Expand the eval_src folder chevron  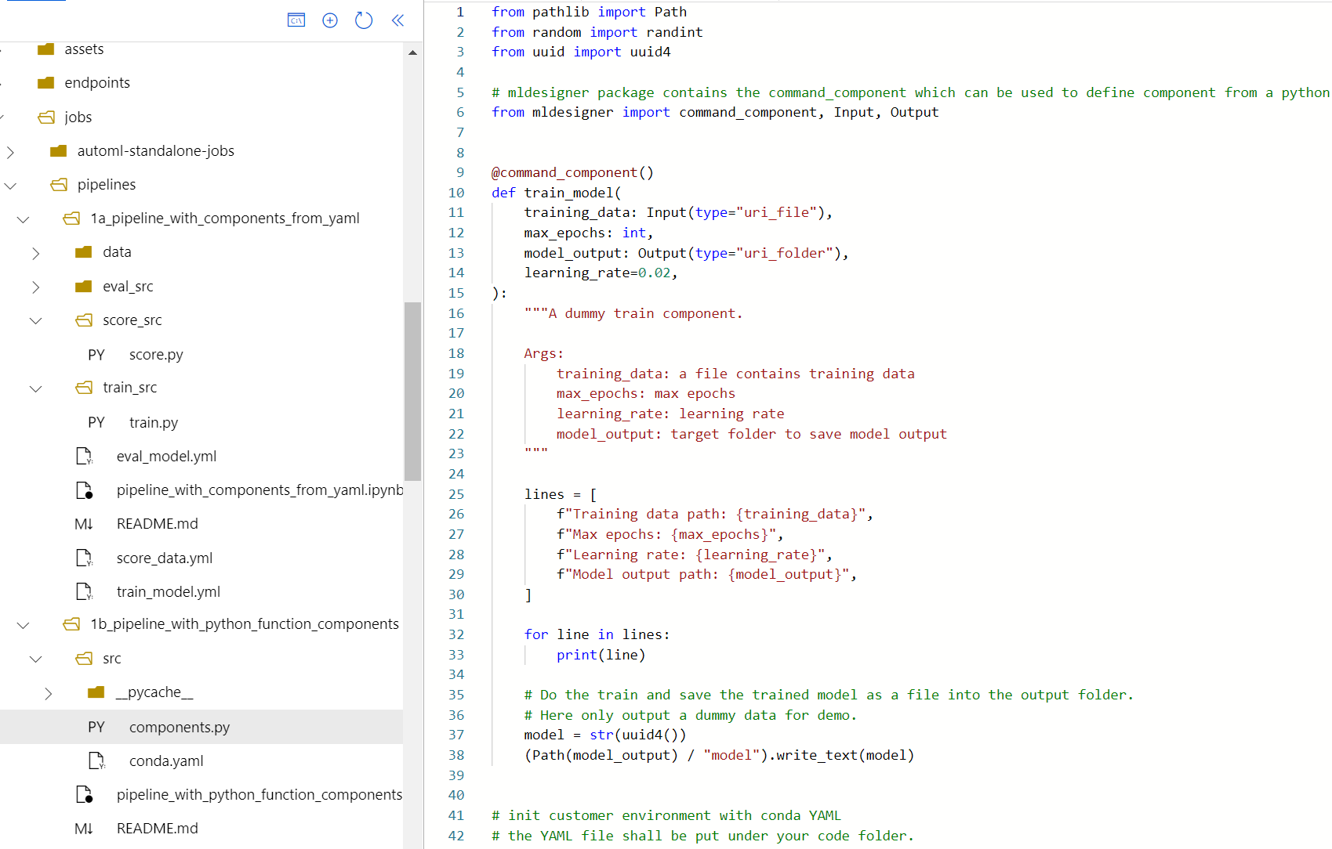click(35, 287)
